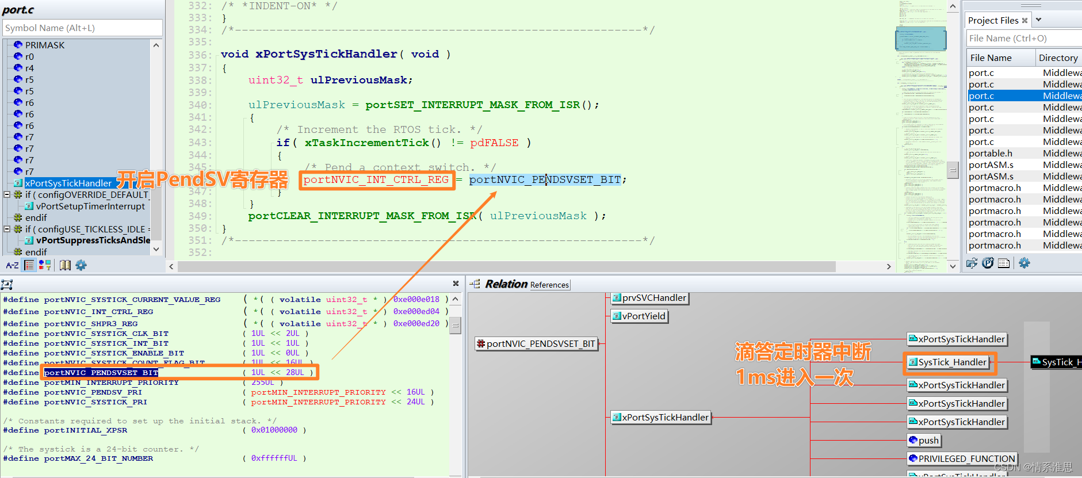Select vPortSuppressTicksAndSle symbol entry
This screenshot has width=1082, height=478.
coord(93,240)
